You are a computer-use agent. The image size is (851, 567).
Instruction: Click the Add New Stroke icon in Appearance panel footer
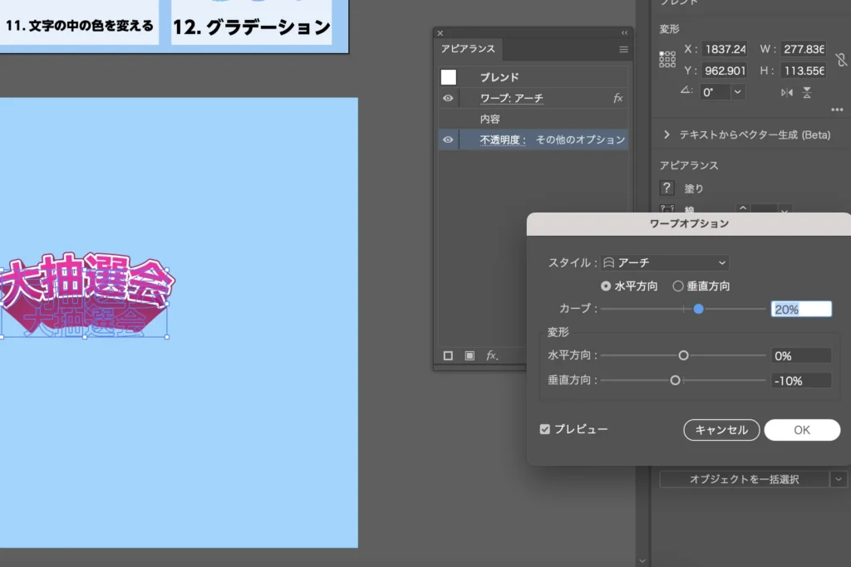(x=448, y=355)
